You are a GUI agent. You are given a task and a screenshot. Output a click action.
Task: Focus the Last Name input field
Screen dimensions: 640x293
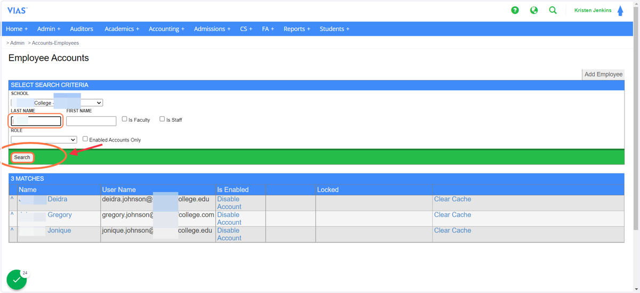pyautogui.click(x=36, y=121)
